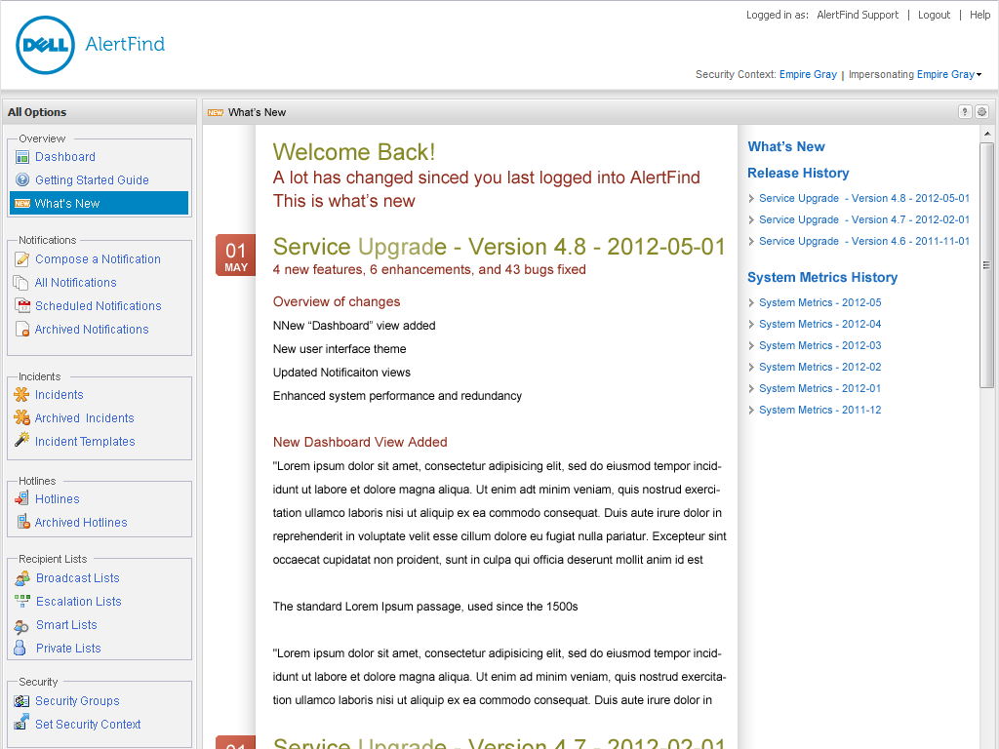The height and width of the screenshot is (749, 999).
Task: Click the Dell logo icon
Action: point(45,45)
